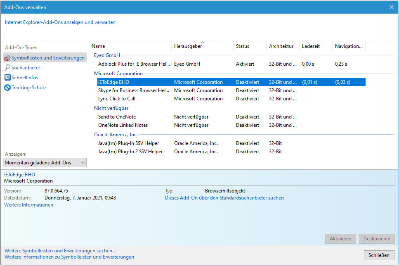
Task: Select Java(tm) Plug-In SSV Helper row
Action: [231, 143]
